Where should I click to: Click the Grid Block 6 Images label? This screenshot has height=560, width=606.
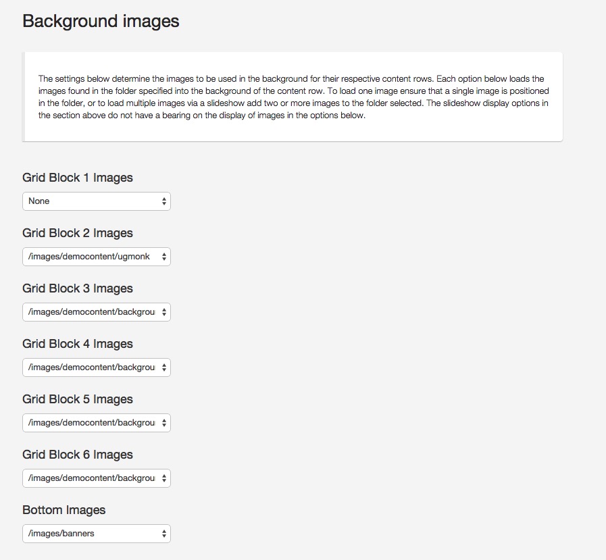coord(78,455)
